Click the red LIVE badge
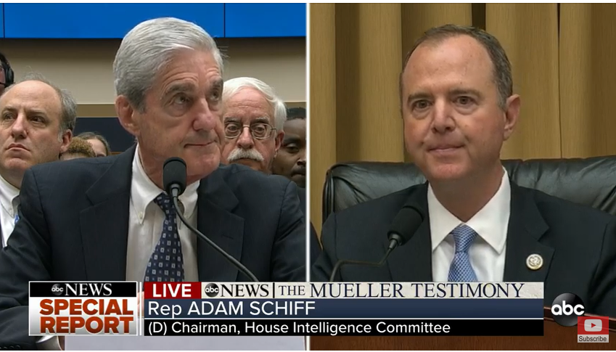The width and height of the screenshot is (616, 352). (173, 290)
